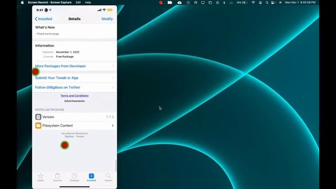Click the November 1, 2021 updated date
Screen dimensions: 336x189
tap(68, 52)
